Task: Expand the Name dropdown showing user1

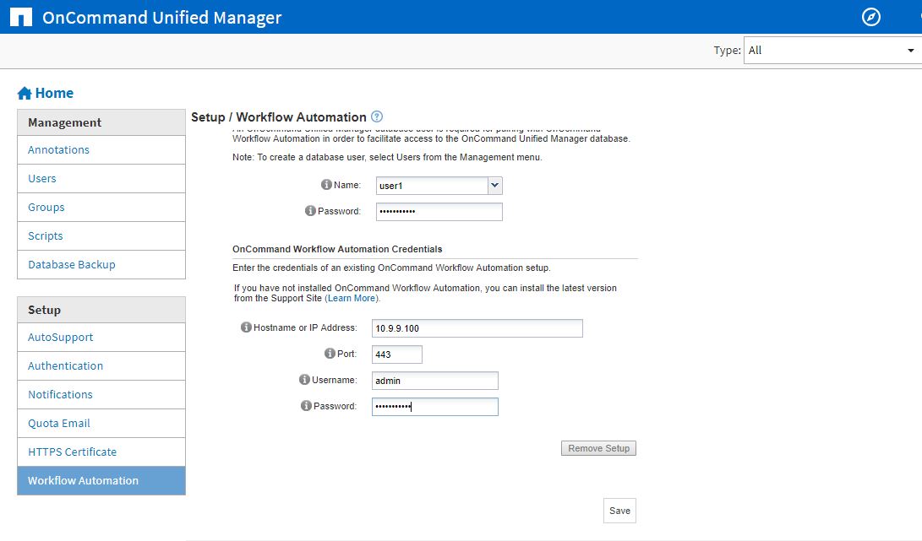Action: pos(494,184)
